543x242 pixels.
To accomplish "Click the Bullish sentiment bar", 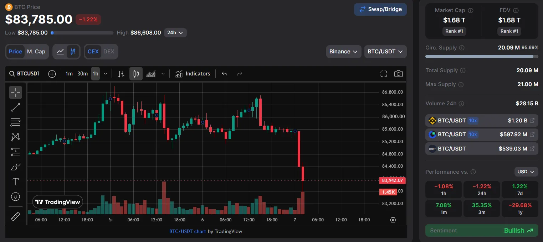I will tap(482, 231).
